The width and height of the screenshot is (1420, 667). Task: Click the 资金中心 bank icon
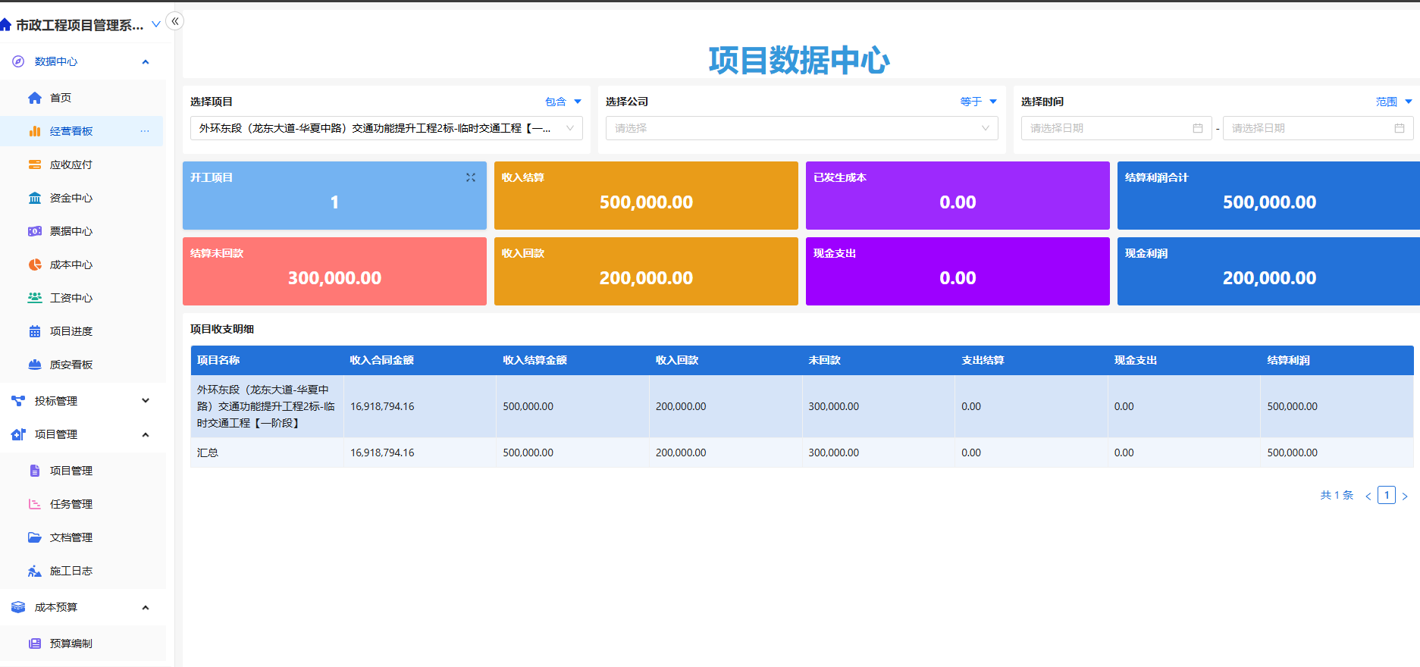[x=35, y=198]
